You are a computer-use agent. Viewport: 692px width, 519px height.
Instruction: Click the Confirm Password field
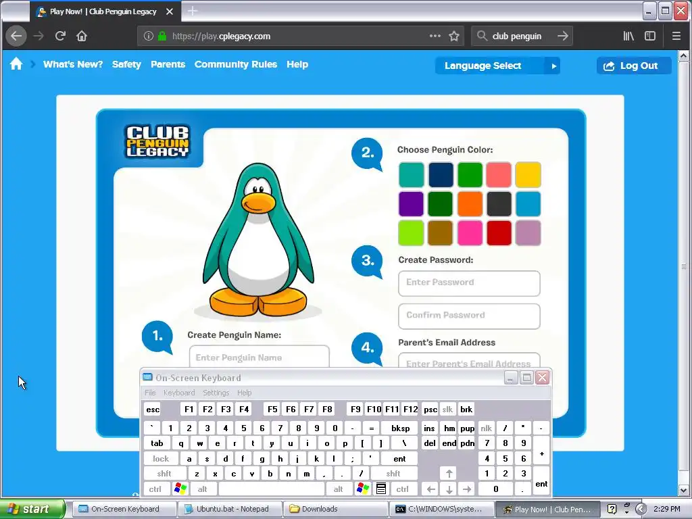469,316
